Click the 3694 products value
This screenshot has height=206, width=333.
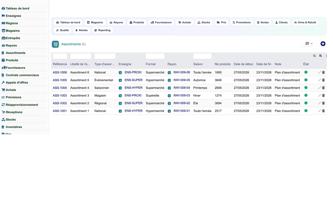point(218,103)
